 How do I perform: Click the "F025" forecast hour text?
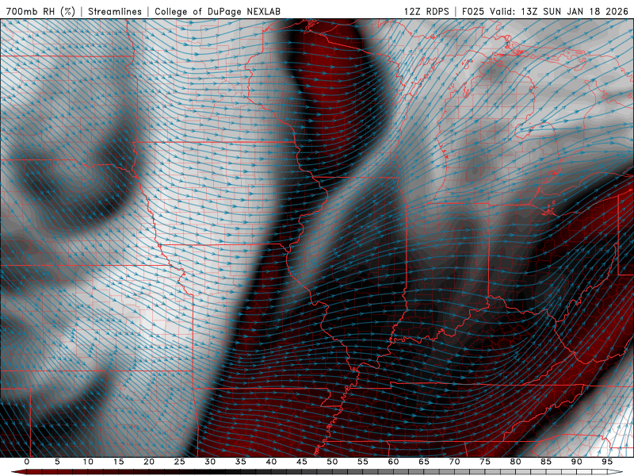tap(473, 11)
